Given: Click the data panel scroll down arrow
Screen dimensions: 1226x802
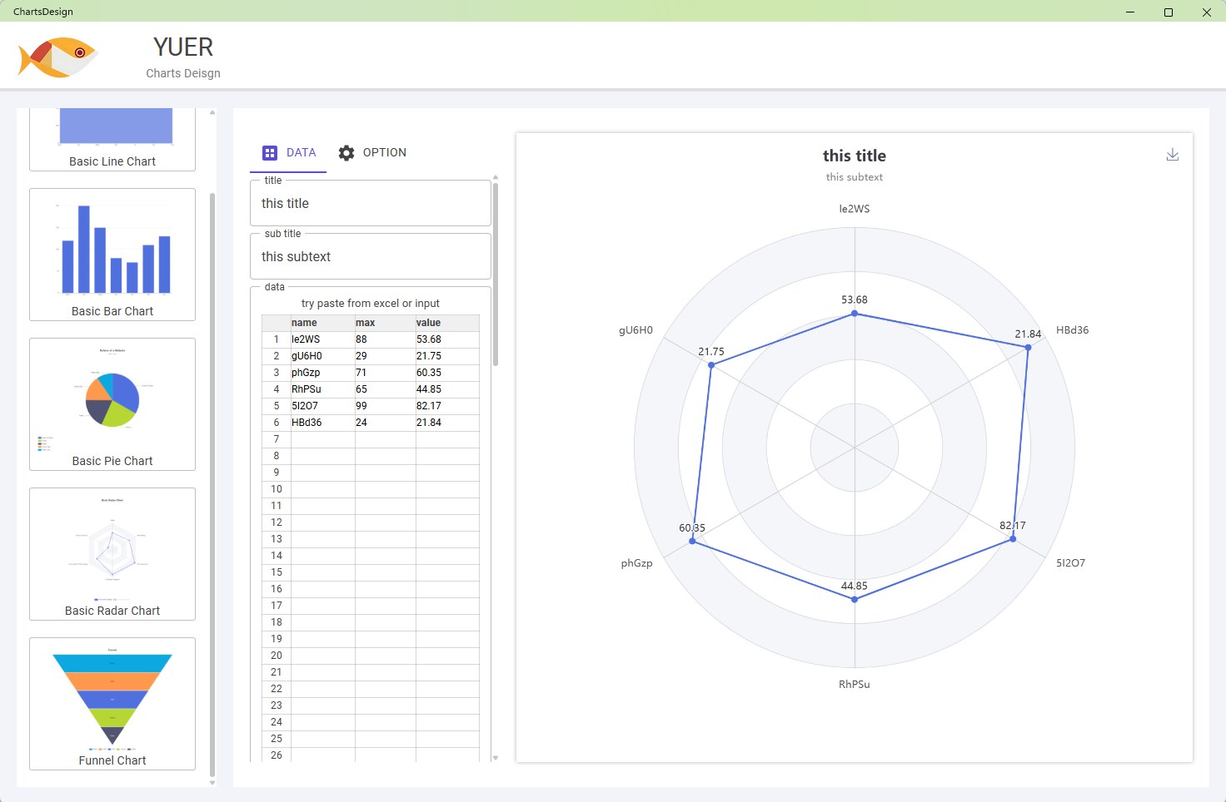Looking at the screenshot, I should 496,758.
